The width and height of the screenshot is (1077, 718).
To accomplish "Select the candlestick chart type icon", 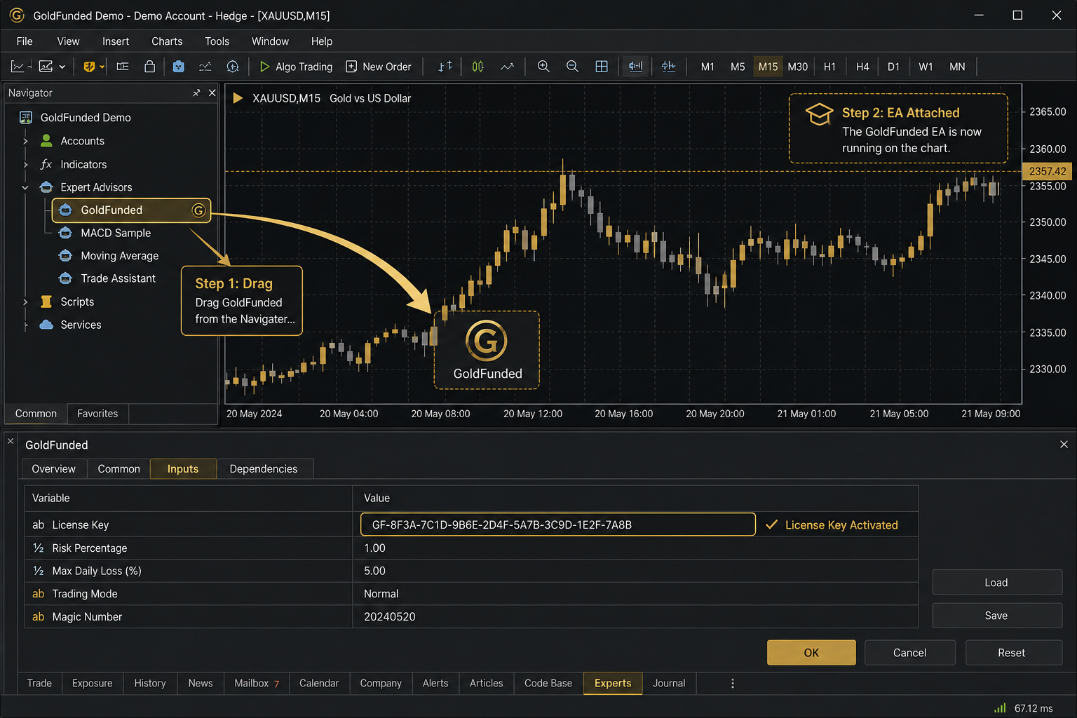I will pyautogui.click(x=477, y=67).
